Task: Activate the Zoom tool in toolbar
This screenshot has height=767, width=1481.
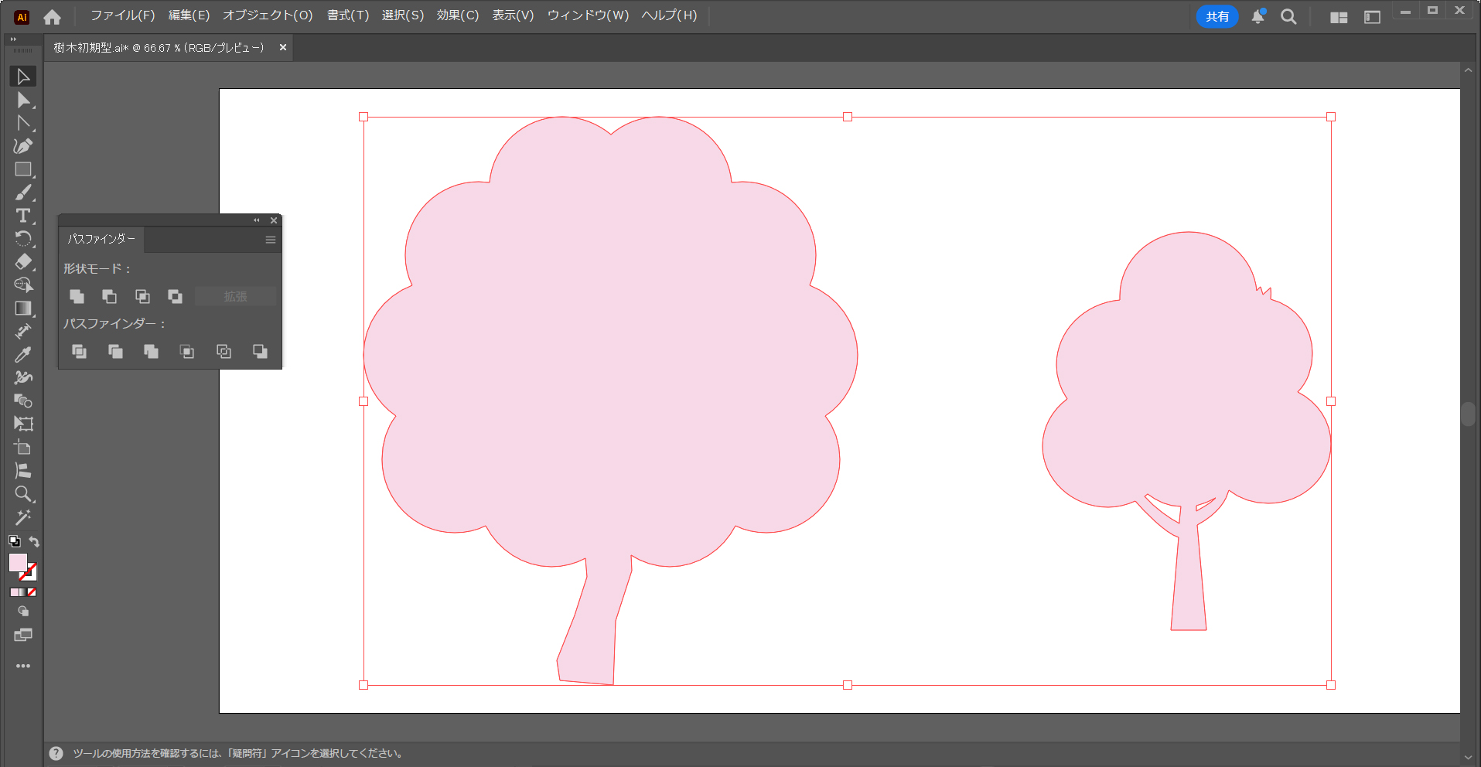Action: point(23,494)
